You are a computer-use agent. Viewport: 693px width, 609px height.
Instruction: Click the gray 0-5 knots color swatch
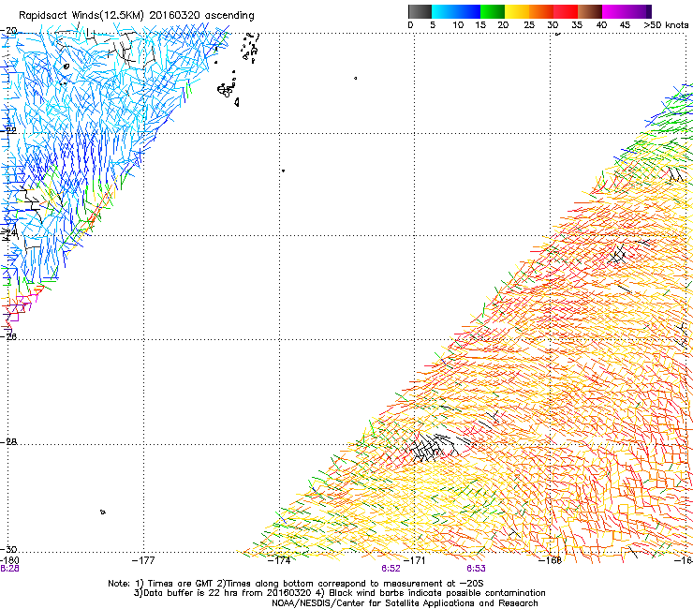[x=420, y=11]
